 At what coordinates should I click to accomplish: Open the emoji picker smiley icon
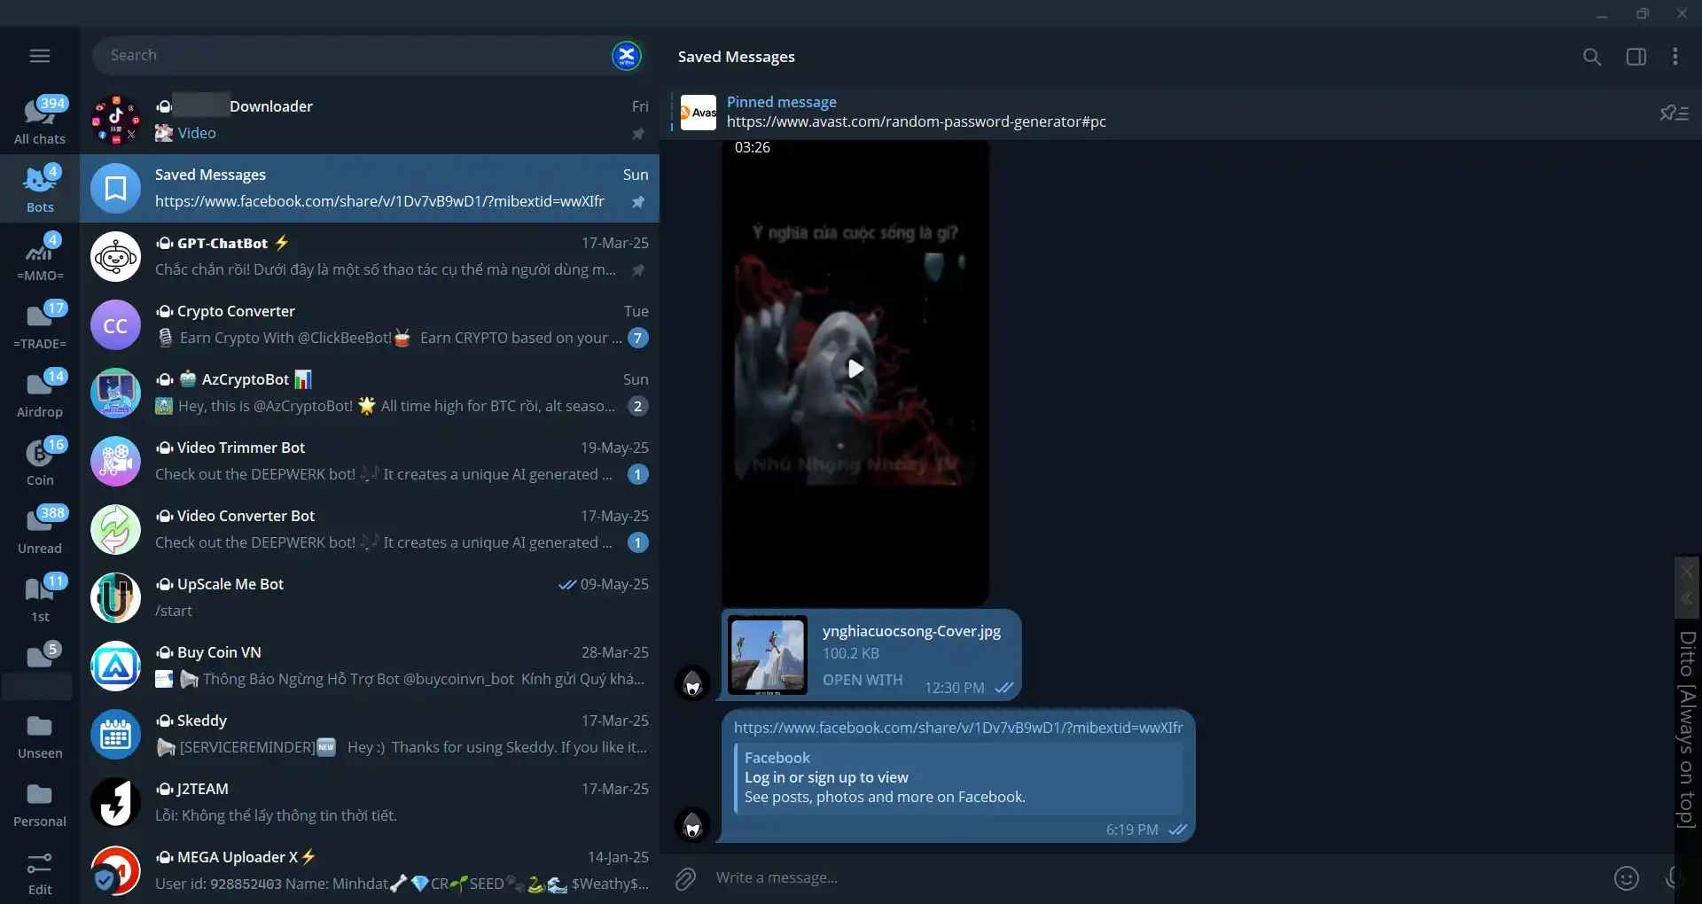[x=1626, y=878]
